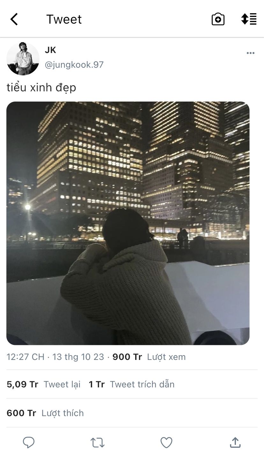Open the three-dot more options menu
The height and width of the screenshot is (457, 264).
(x=251, y=53)
